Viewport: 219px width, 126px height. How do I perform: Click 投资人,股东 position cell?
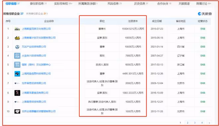[x=102, y=64]
